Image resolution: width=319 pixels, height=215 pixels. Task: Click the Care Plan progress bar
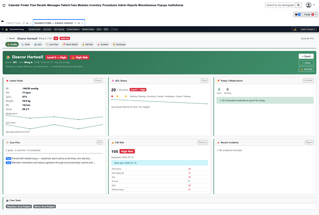coord(54,154)
